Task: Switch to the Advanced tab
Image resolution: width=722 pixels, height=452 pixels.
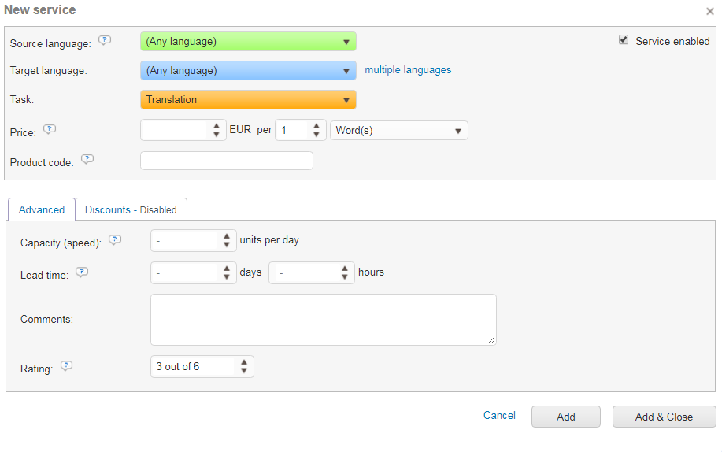Action: 42,209
